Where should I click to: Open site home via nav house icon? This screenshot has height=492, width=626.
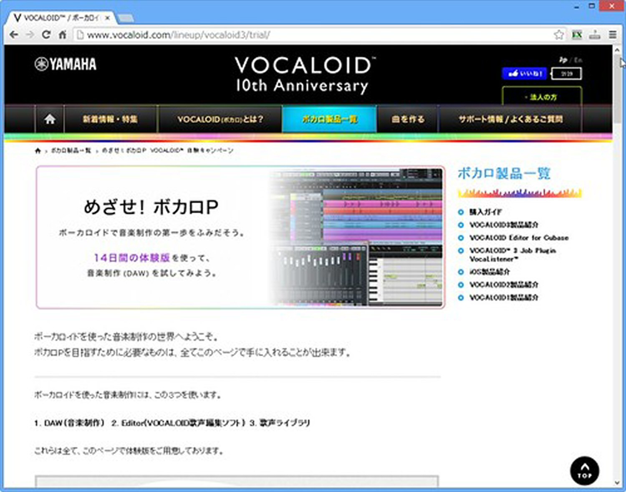pos(50,119)
